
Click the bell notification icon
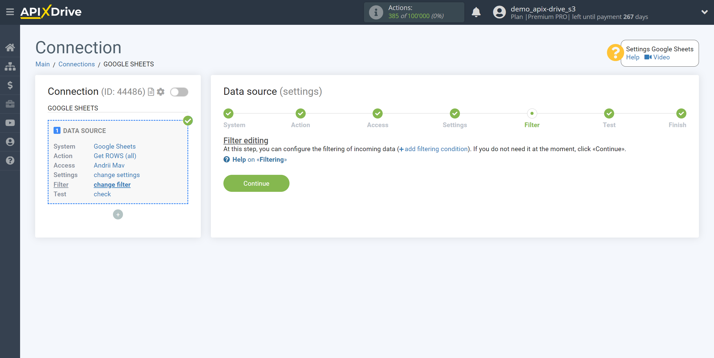click(x=477, y=12)
